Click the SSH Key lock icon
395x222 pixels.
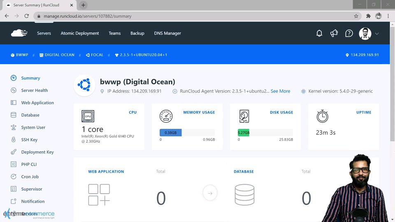(x=14, y=139)
